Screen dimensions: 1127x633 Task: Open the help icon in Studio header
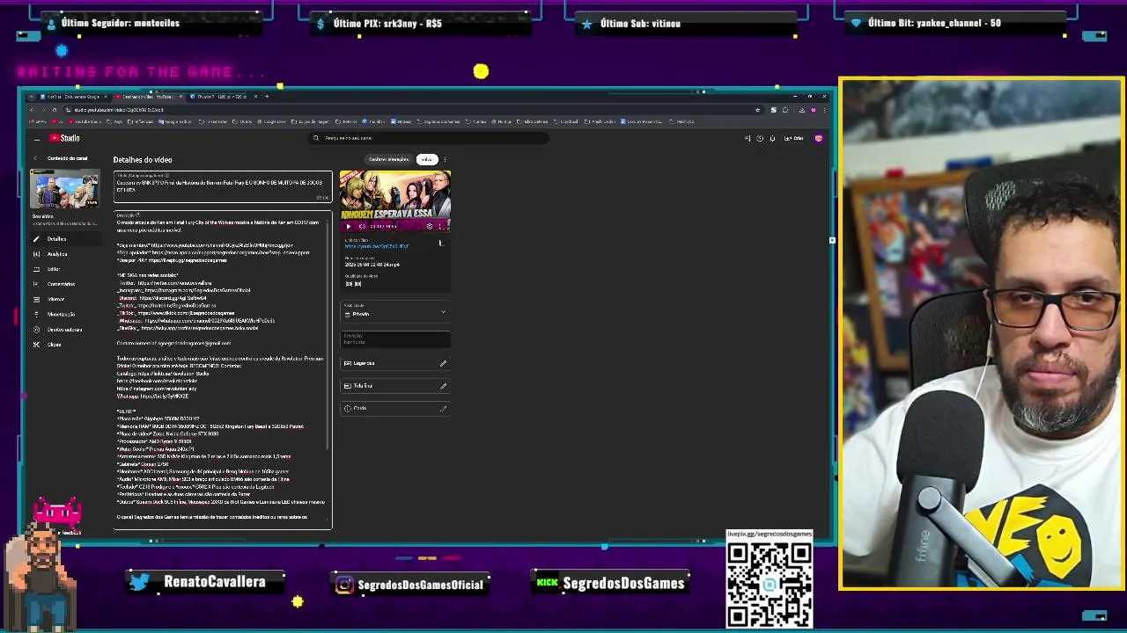(x=760, y=138)
